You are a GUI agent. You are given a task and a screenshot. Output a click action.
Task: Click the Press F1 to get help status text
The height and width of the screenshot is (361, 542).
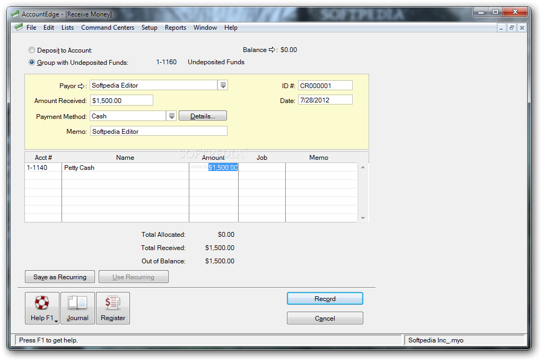point(48,340)
